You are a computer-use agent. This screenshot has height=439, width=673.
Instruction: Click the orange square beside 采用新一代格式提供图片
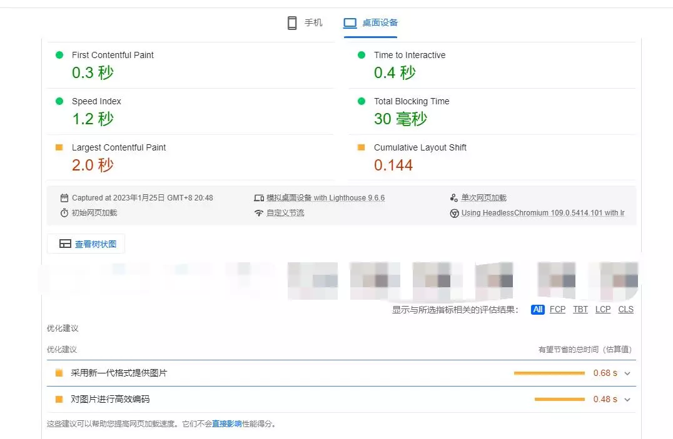coord(59,373)
